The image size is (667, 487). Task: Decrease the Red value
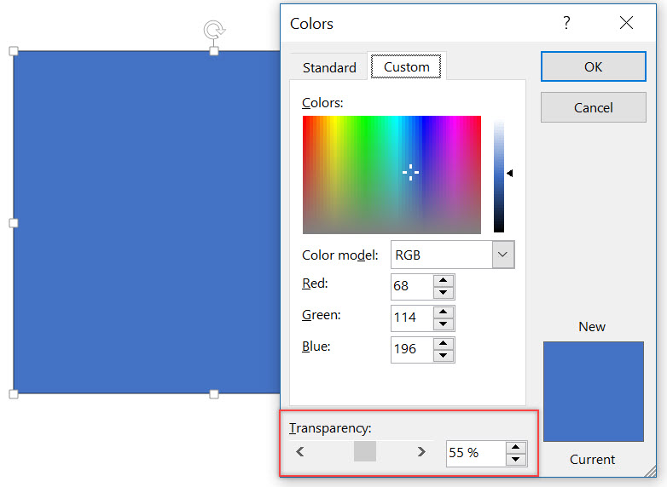click(x=444, y=293)
